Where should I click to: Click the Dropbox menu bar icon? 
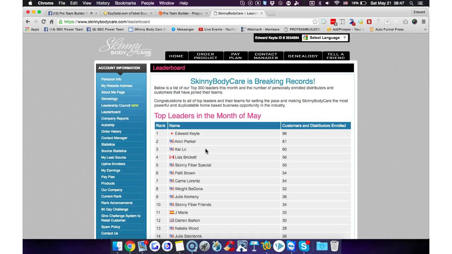tap(272, 3)
